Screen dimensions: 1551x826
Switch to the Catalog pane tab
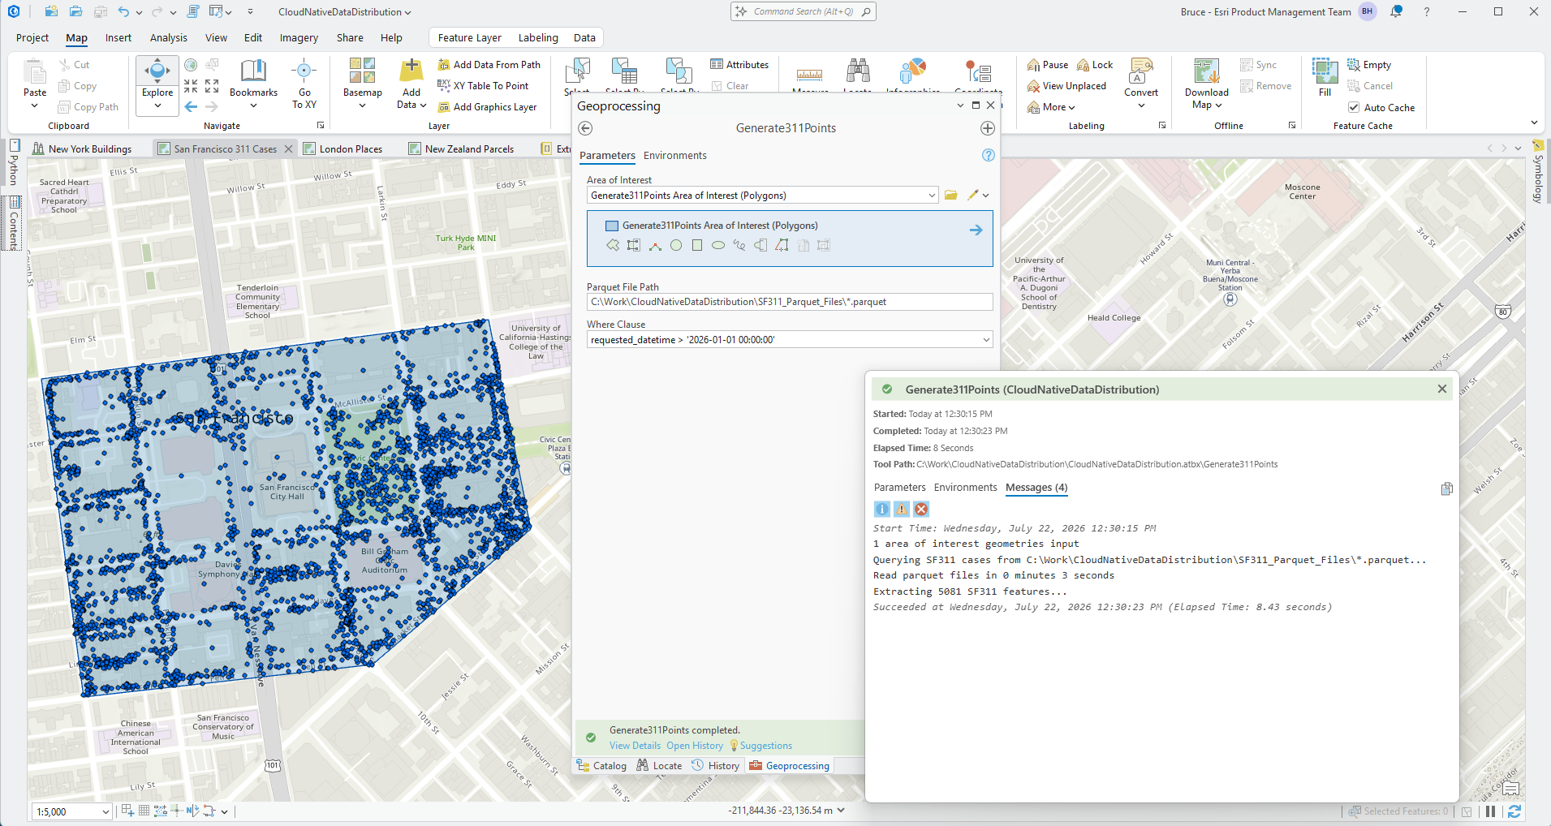601,765
